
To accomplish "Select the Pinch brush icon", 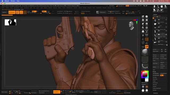I will pos(147,24).
